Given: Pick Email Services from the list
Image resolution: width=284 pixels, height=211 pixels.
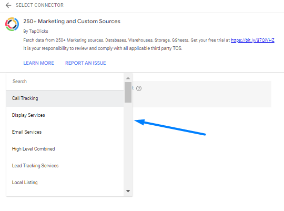Looking at the screenshot, I should tap(65, 132).
